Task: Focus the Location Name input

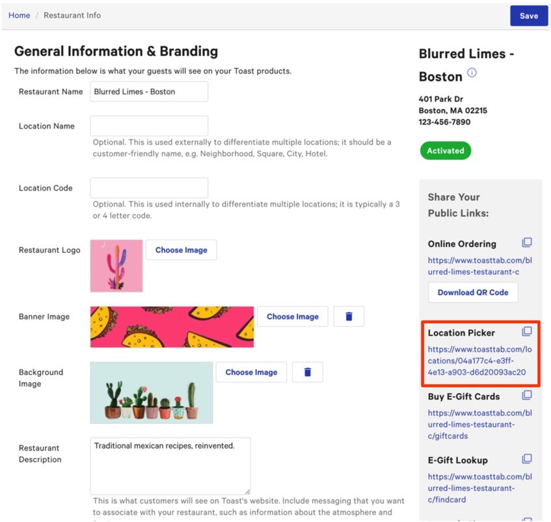Action: (149, 126)
